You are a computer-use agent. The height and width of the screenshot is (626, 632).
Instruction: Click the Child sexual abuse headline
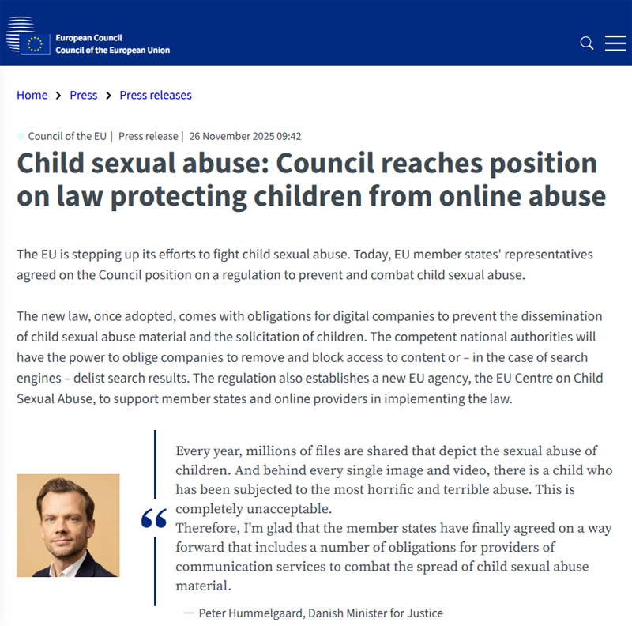(311, 179)
